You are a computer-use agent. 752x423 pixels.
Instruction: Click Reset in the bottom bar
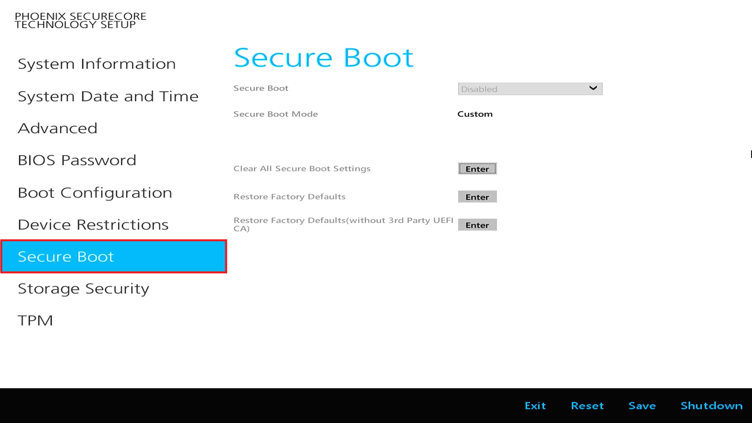tap(587, 406)
